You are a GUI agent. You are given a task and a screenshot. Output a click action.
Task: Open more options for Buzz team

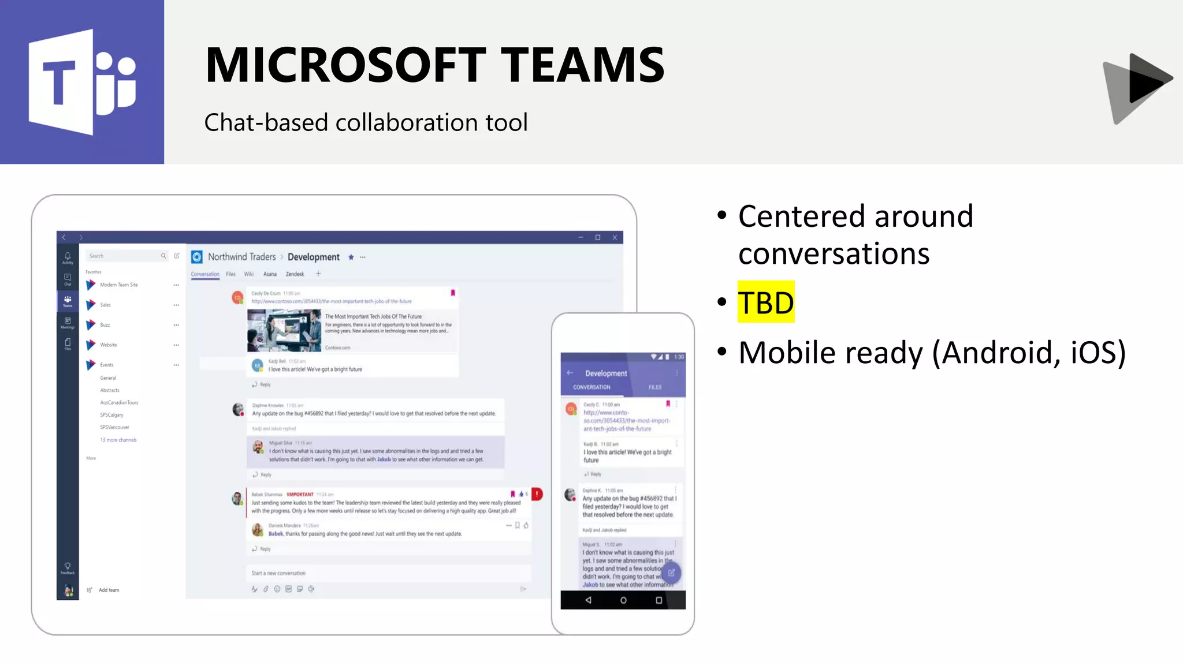pyautogui.click(x=176, y=325)
